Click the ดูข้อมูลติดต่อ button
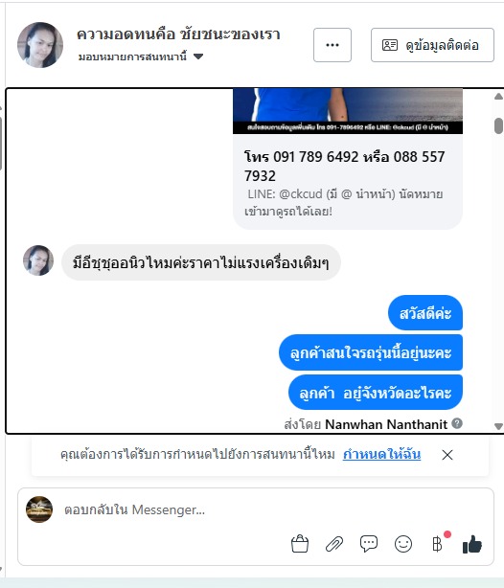This screenshot has width=504, height=588. [x=432, y=45]
